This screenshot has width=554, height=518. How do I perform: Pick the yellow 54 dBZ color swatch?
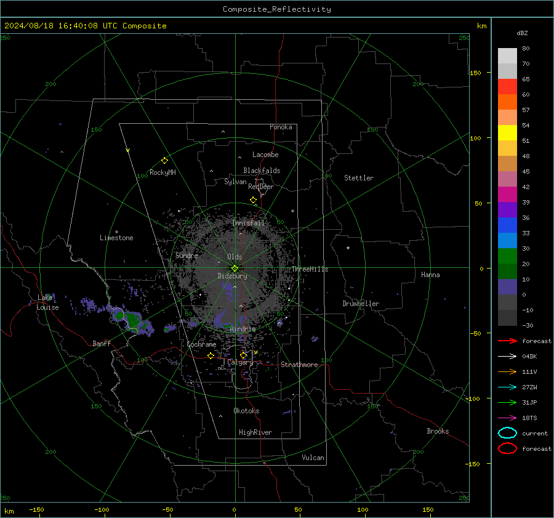507,132
